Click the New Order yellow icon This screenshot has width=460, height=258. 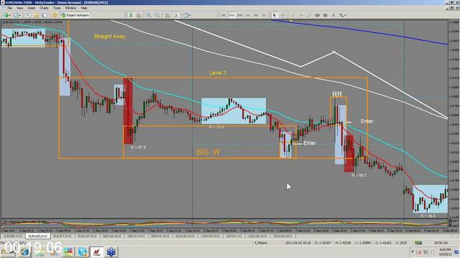click(x=55, y=15)
